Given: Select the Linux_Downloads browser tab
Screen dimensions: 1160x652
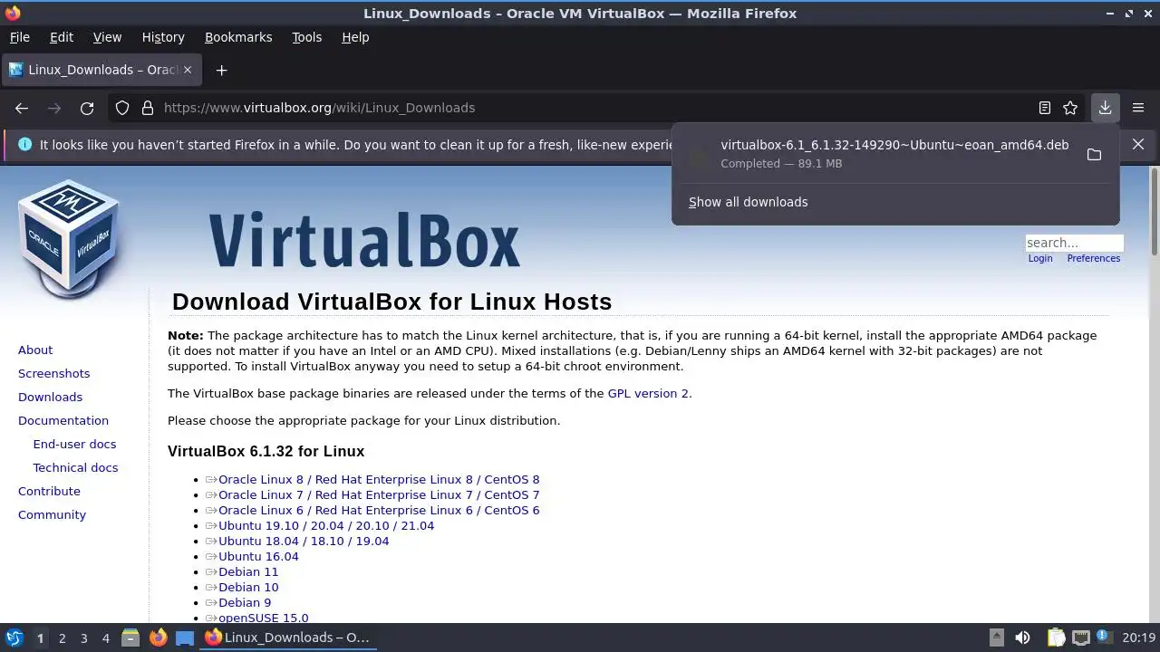Looking at the screenshot, I should pos(101,70).
